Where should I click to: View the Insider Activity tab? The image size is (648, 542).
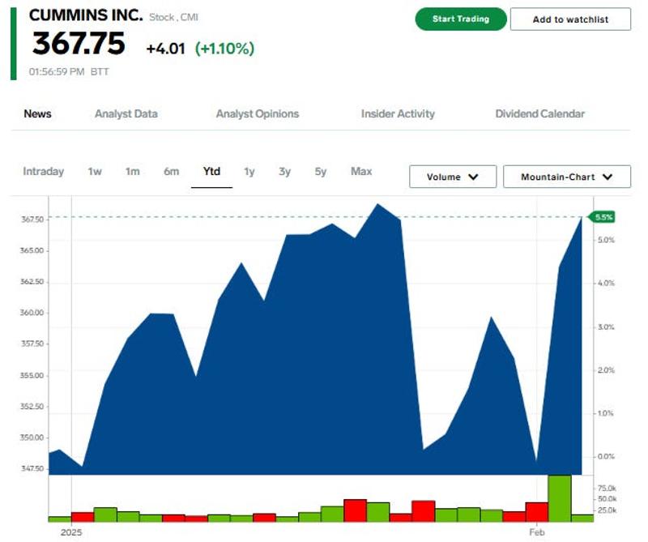398,113
